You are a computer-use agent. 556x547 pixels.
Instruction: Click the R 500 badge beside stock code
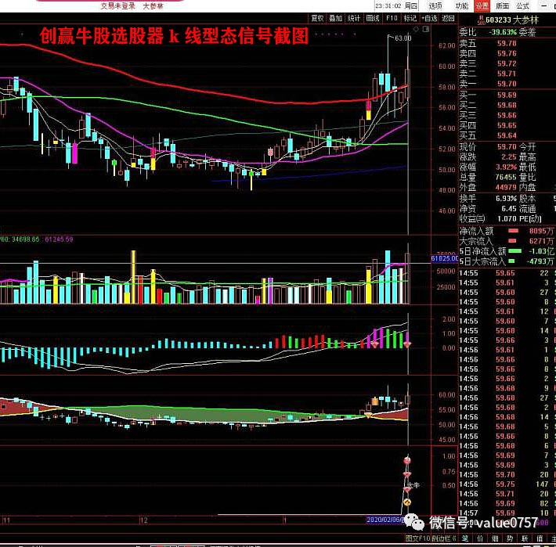pos(481,20)
